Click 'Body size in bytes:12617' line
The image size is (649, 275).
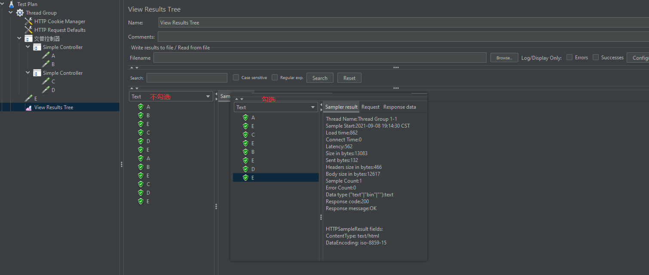coord(353,174)
